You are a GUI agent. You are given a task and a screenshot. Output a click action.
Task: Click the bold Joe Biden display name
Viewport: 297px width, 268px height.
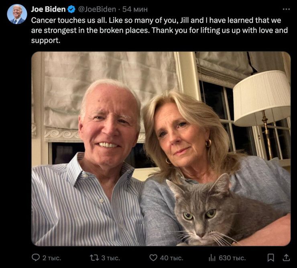[48, 9]
